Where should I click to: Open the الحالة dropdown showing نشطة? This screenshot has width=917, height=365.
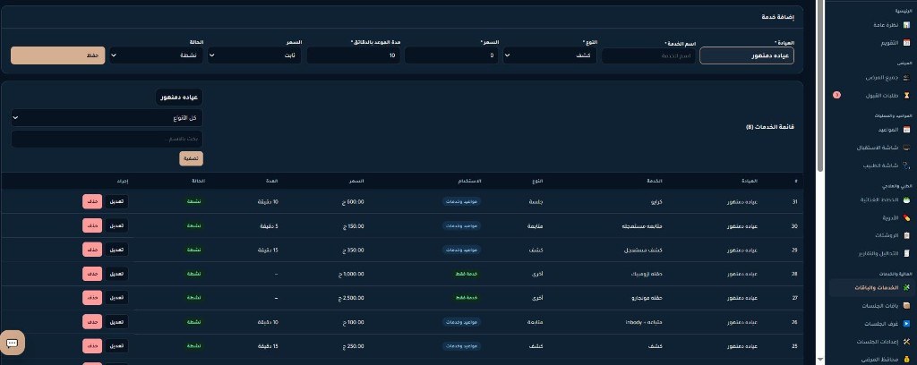(156, 55)
